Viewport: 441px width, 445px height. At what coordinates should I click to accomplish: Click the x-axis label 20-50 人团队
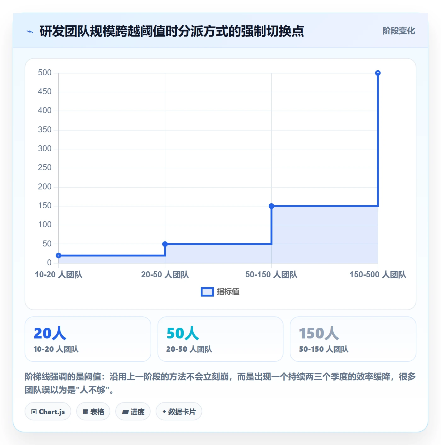tap(165, 275)
